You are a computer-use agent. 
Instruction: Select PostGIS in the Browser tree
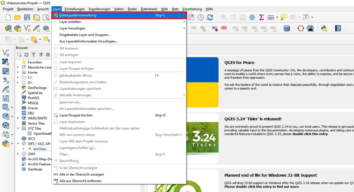click(x=34, y=98)
